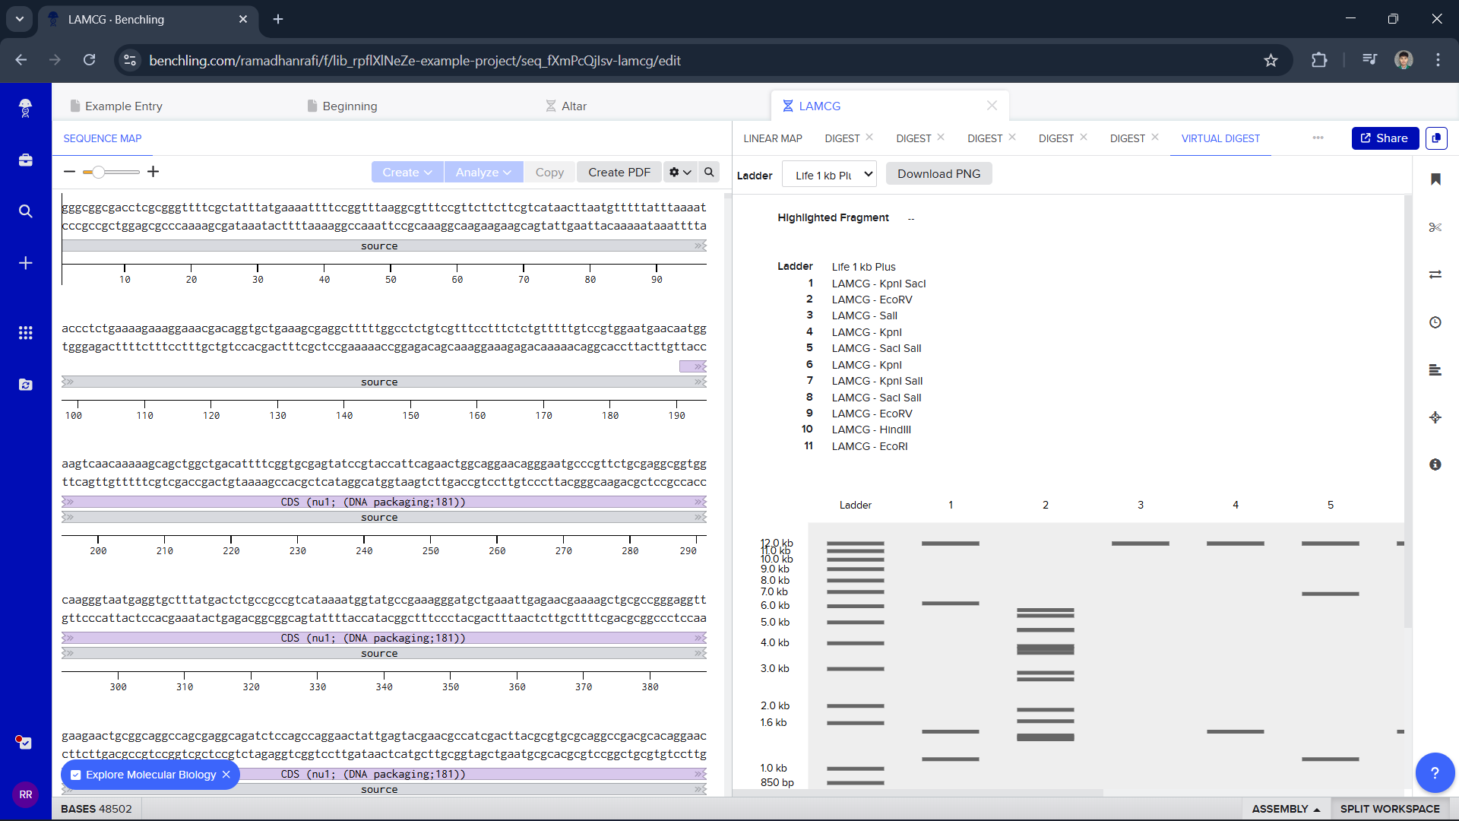Click the scissors digest icon in right sidebar
This screenshot has height=821, width=1459.
pyautogui.click(x=1435, y=227)
